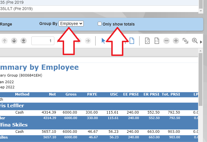The image size is (207, 142).
Task: Click the previous page up arrow
Action: [5, 41]
